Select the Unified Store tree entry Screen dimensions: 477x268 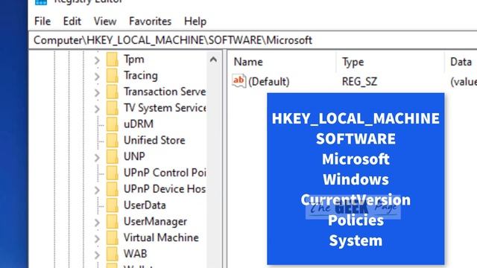[154, 141]
